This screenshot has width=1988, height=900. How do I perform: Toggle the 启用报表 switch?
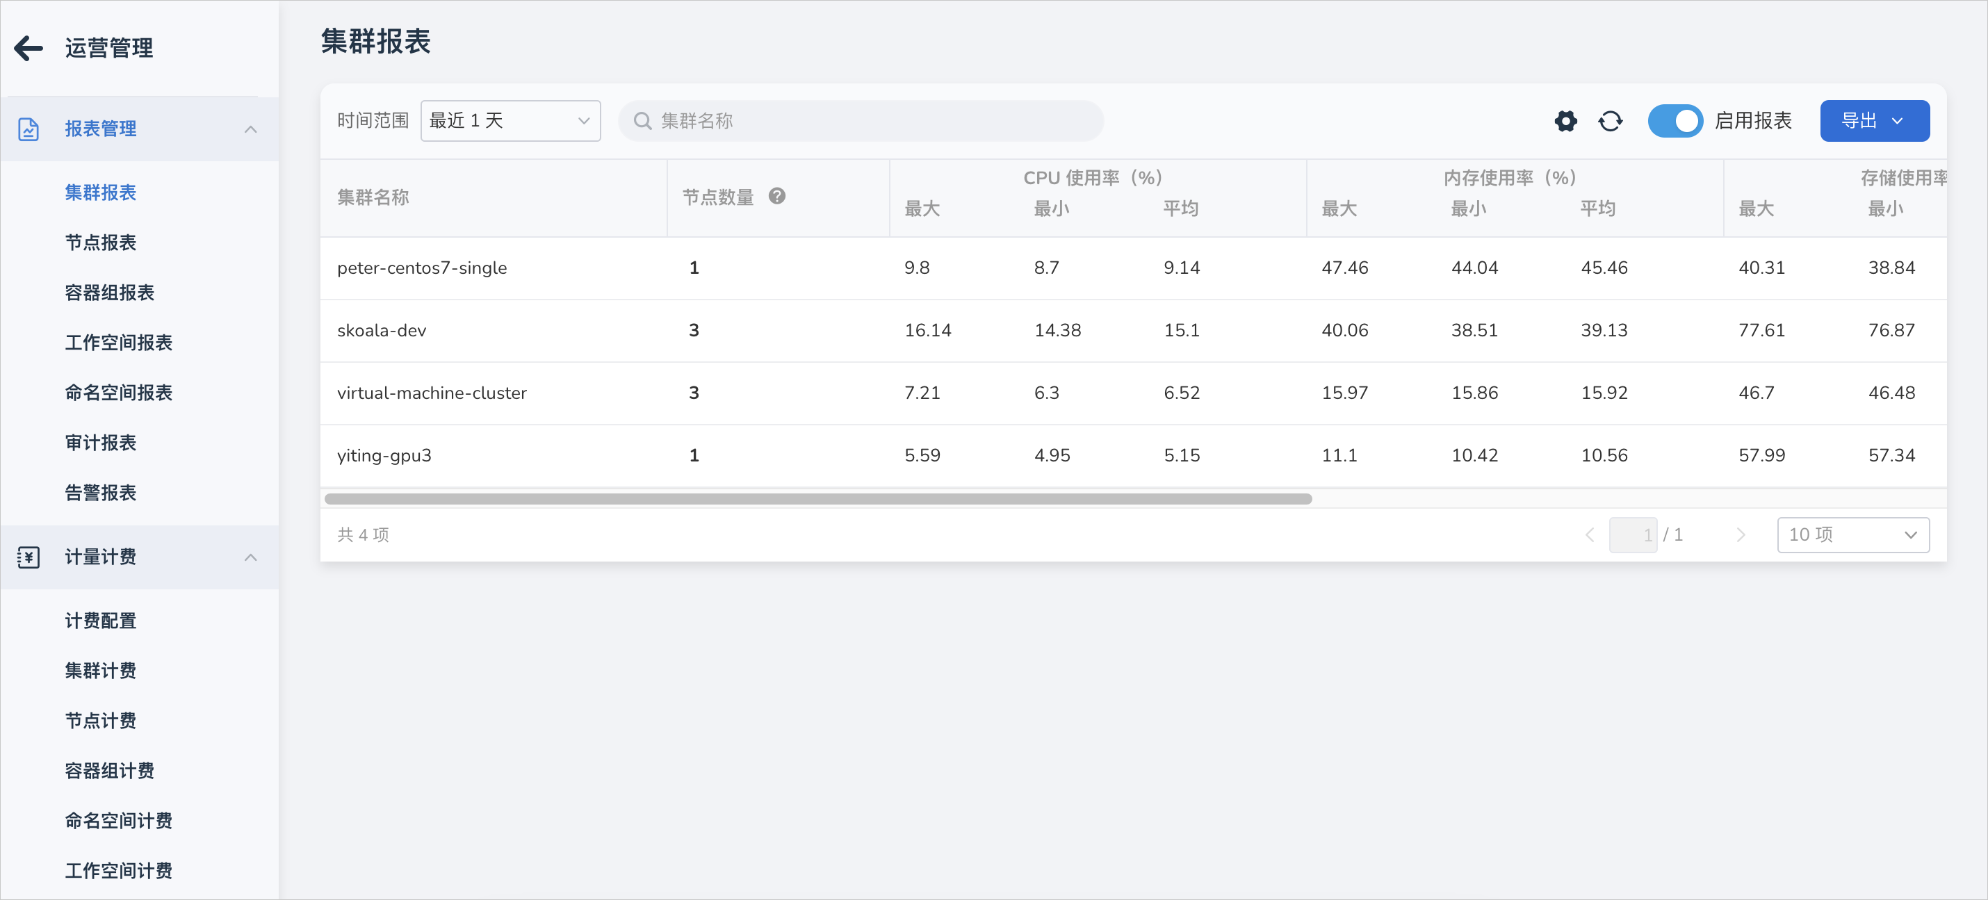point(1675,121)
